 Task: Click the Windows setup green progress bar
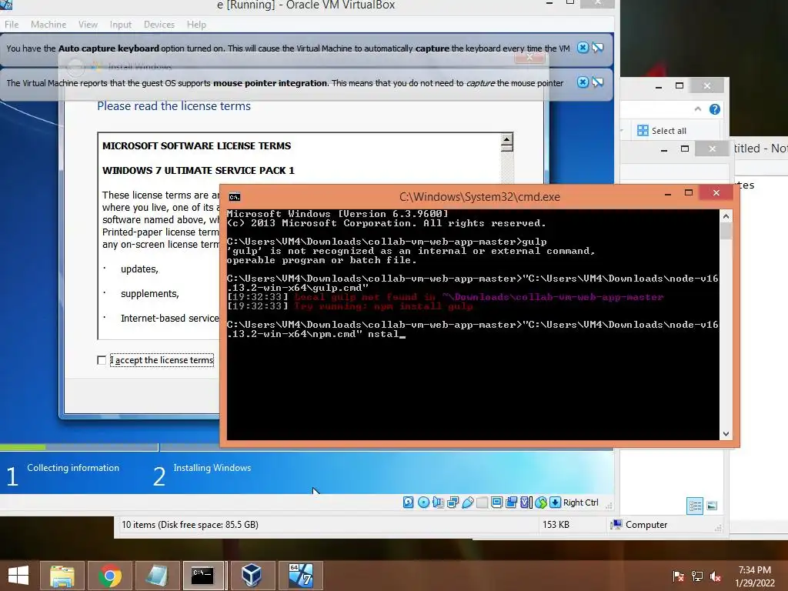22,447
